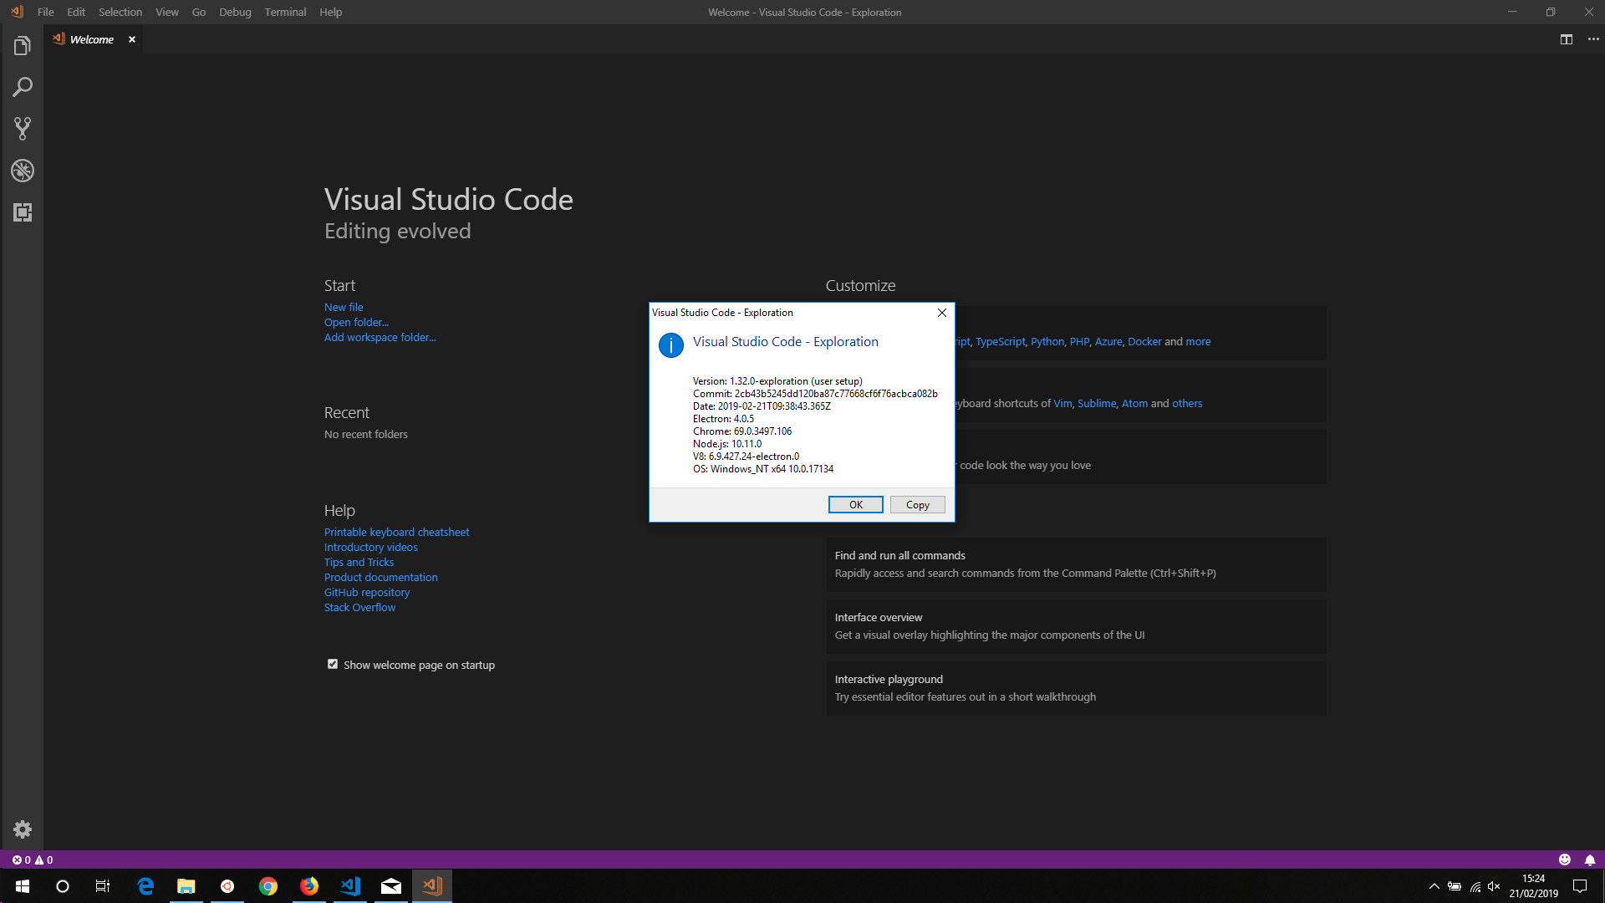Open the More Actions ellipsis menu
Screen dimensions: 1605x903
[1594, 38]
